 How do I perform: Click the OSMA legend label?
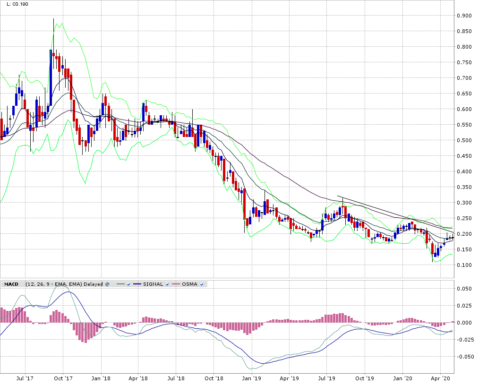(x=189, y=284)
